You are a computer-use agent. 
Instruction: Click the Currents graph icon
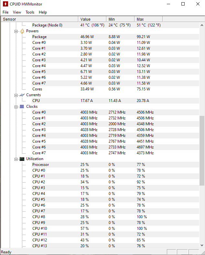point(22,95)
